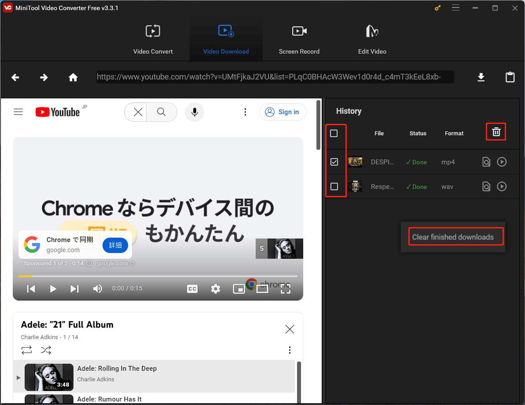The width and height of the screenshot is (525, 405).
Task: Toggle shuffle playlist icon
Action: [46, 350]
